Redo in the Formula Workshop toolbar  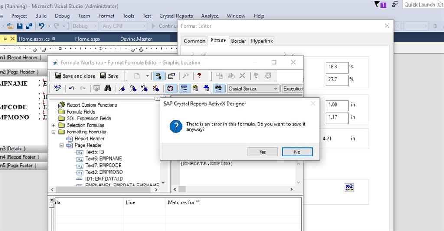point(83,88)
